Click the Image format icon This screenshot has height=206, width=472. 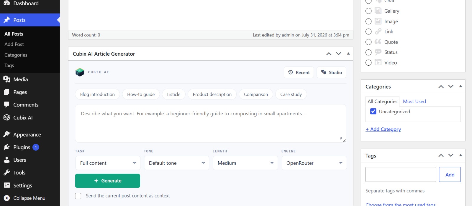pos(378,21)
